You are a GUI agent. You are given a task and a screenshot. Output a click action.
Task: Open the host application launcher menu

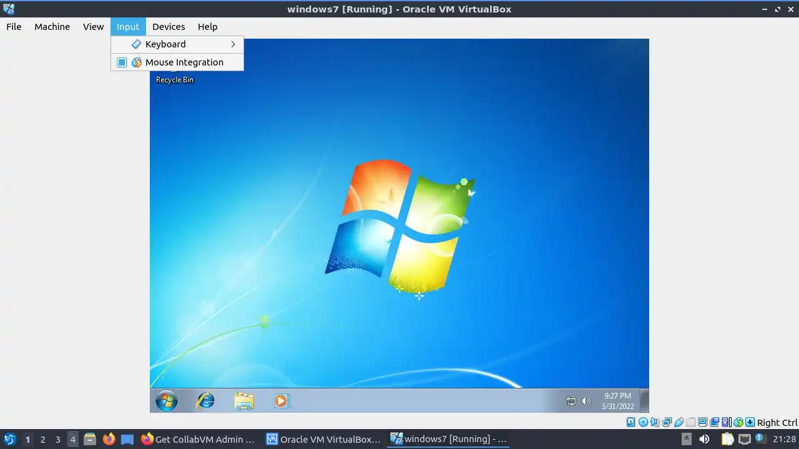tap(9, 439)
